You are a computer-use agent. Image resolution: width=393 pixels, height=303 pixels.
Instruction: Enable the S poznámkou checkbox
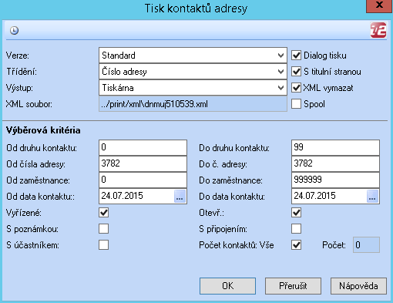103,229
